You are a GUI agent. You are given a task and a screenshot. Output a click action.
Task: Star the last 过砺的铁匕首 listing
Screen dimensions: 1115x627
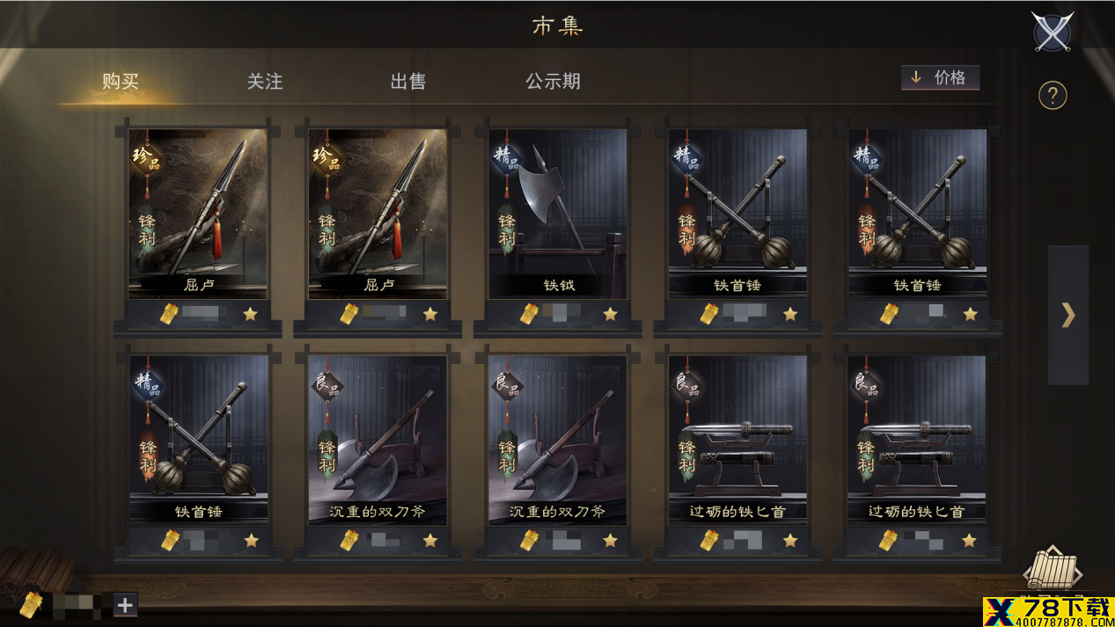[x=969, y=540]
